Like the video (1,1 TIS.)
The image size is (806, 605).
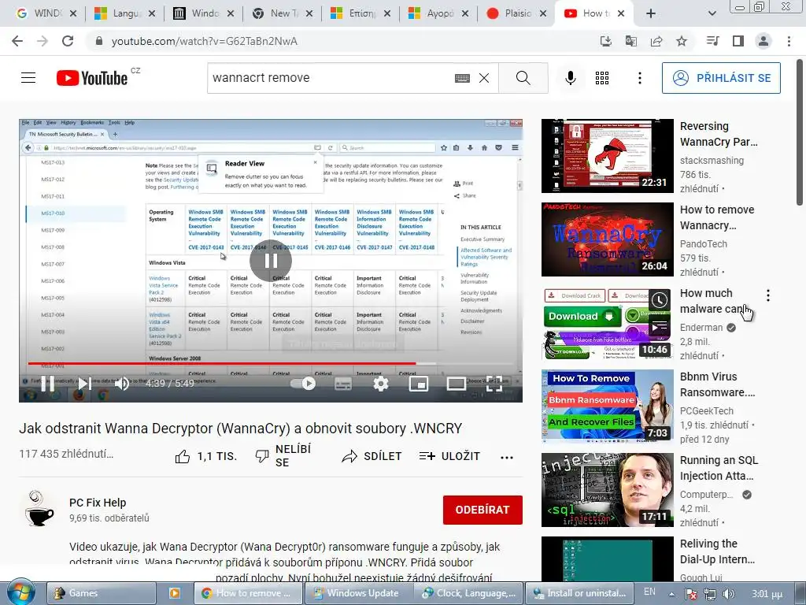click(205, 456)
